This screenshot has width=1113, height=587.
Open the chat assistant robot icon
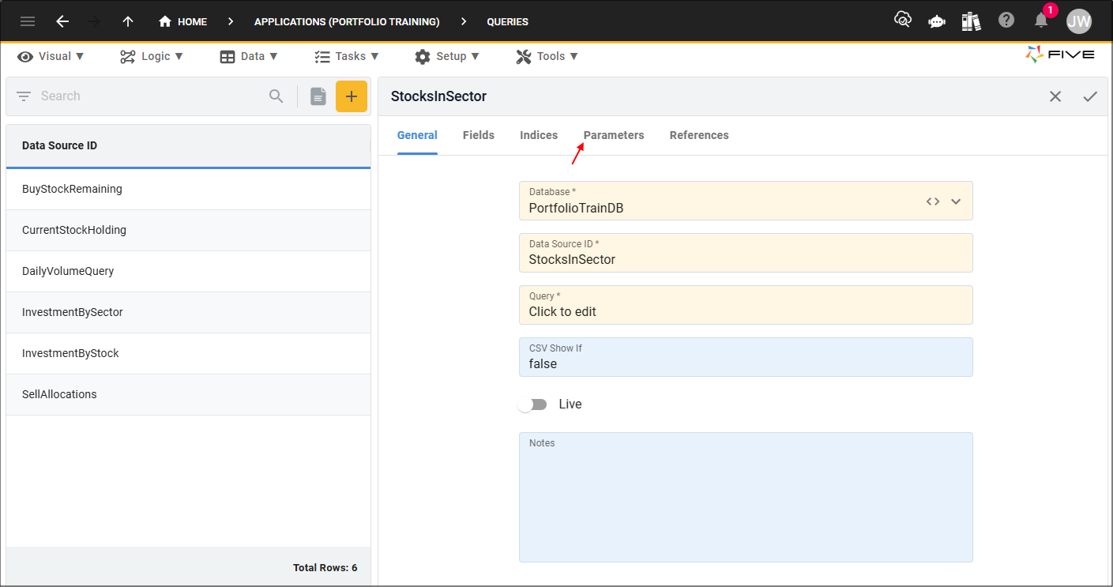click(x=937, y=21)
